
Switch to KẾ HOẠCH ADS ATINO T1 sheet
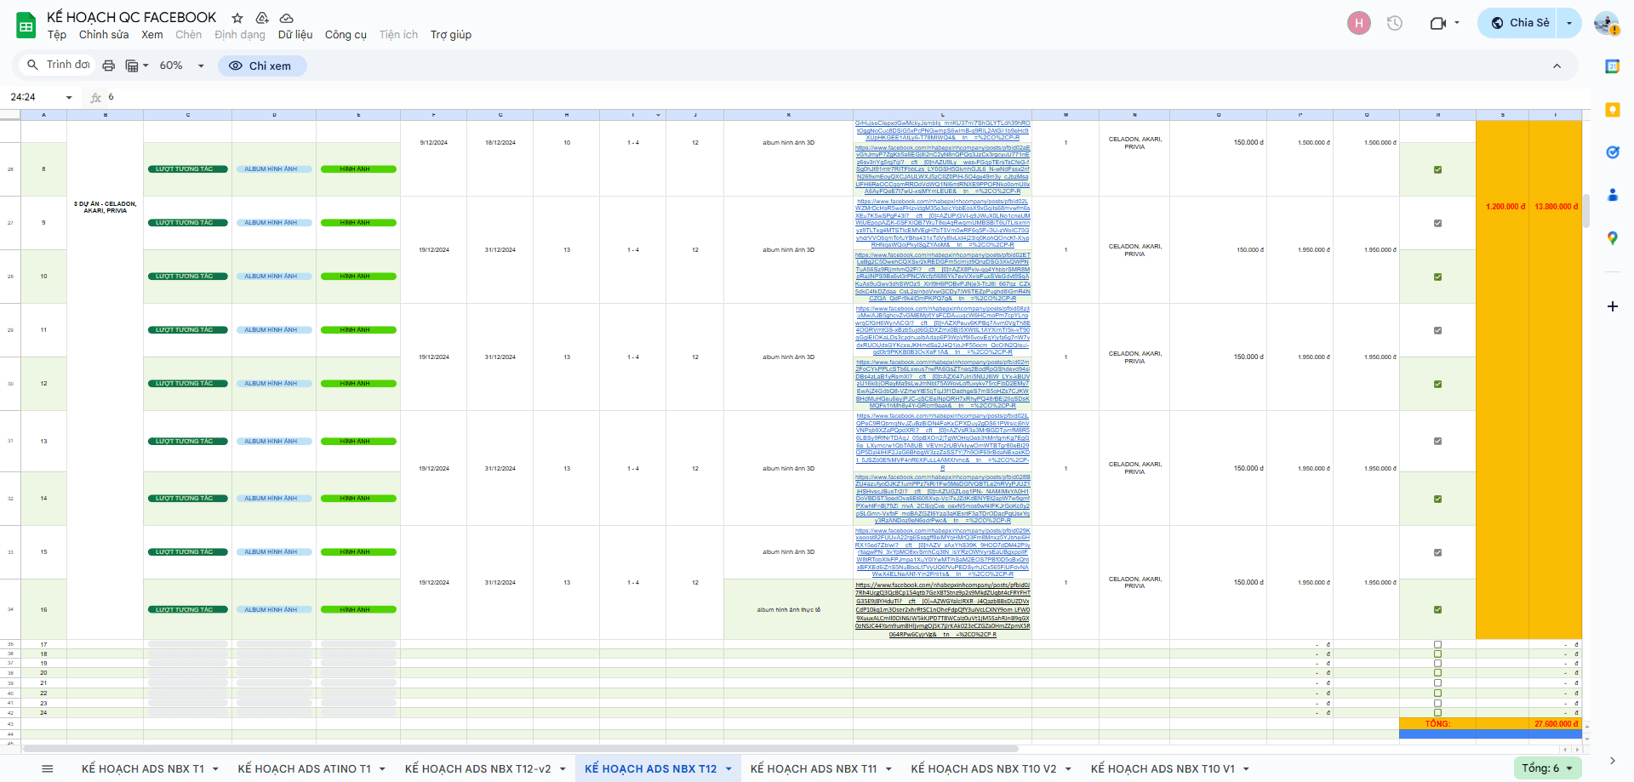(304, 769)
